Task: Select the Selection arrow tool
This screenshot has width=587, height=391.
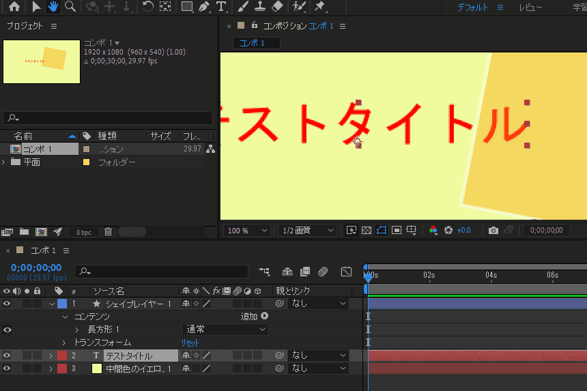Action: pos(36,6)
